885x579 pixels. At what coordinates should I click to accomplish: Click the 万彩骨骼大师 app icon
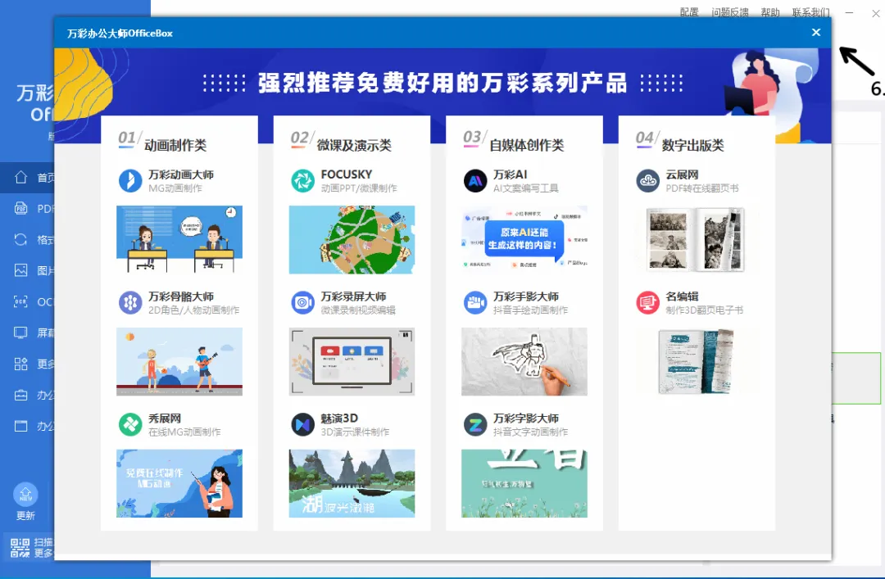tap(130, 302)
